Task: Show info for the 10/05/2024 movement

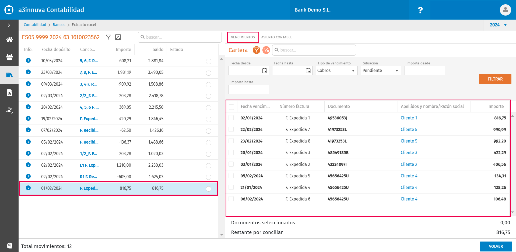Action: tap(28, 60)
